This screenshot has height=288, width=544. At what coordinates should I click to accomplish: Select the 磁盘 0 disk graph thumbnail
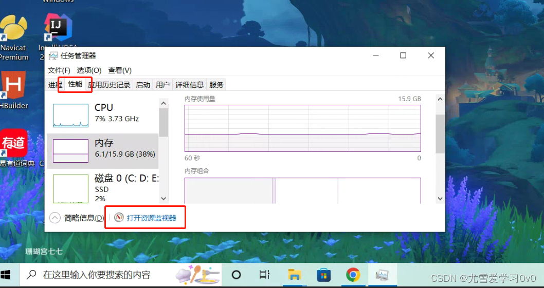(x=70, y=189)
